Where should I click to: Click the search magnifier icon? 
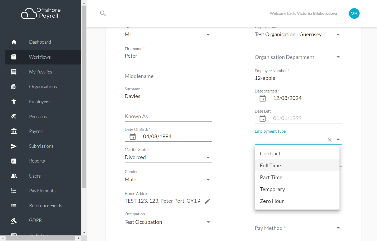[x=103, y=13]
